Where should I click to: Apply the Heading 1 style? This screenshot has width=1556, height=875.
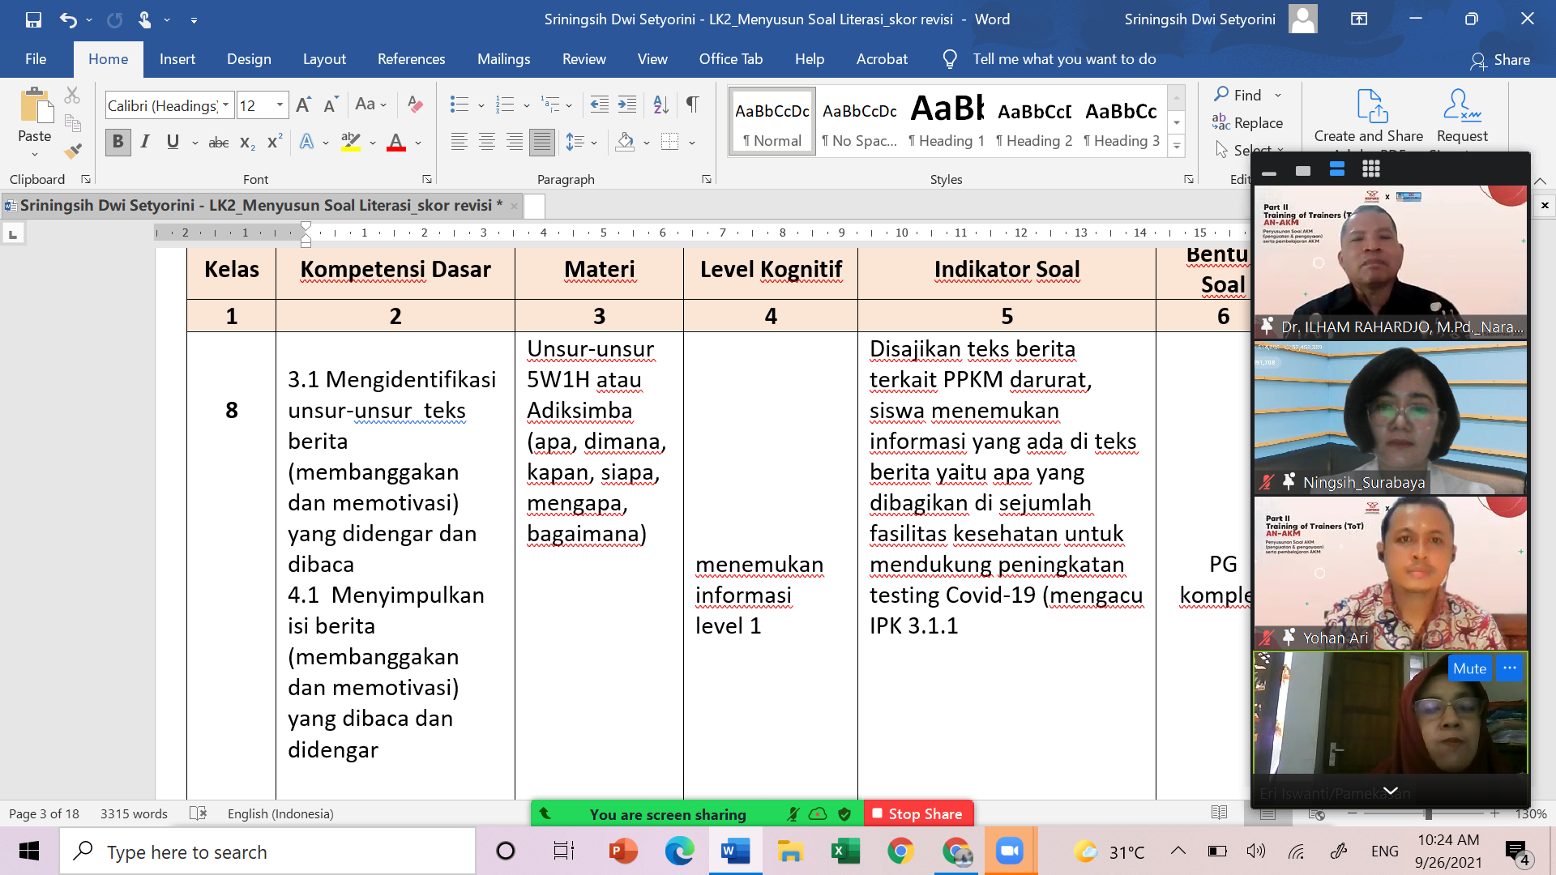click(947, 122)
